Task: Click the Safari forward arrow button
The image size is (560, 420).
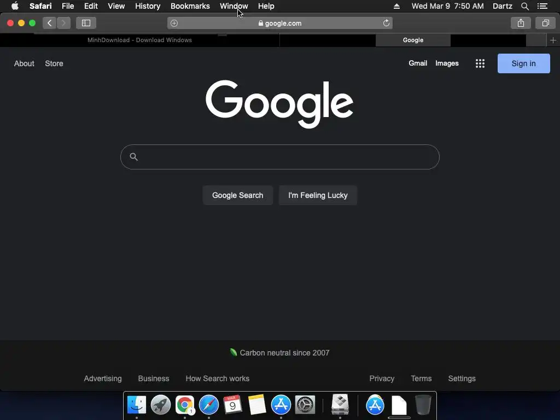Action: 63,23
